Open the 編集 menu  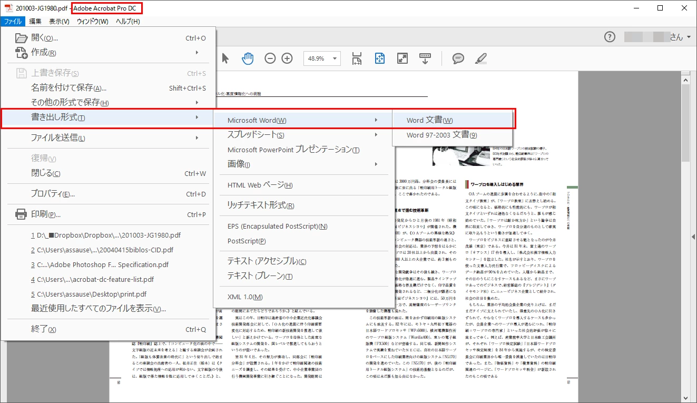[35, 22]
